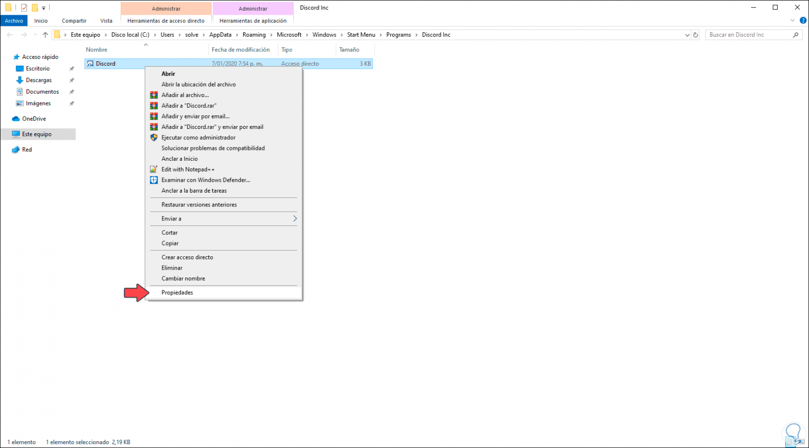The height and width of the screenshot is (448, 809).
Task: Click the Acceso rápido star icon
Action: pyautogui.click(x=16, y=57)
